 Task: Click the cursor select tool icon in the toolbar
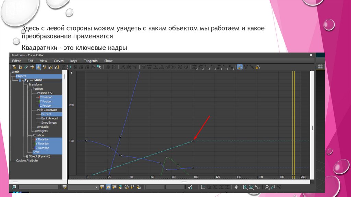click(x=99, y=67)
